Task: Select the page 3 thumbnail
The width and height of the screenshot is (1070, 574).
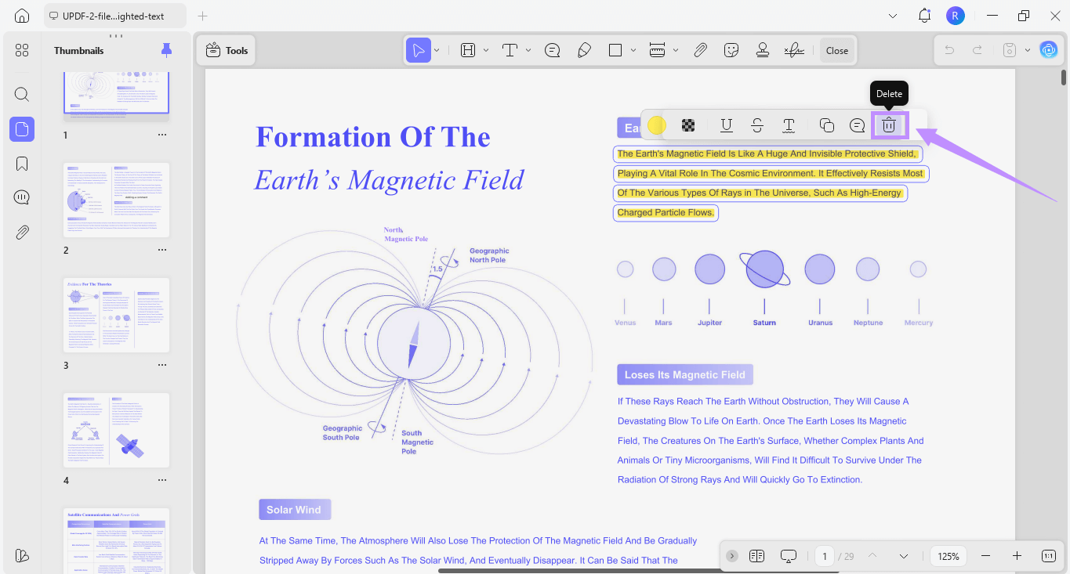Action: (116, 315)
